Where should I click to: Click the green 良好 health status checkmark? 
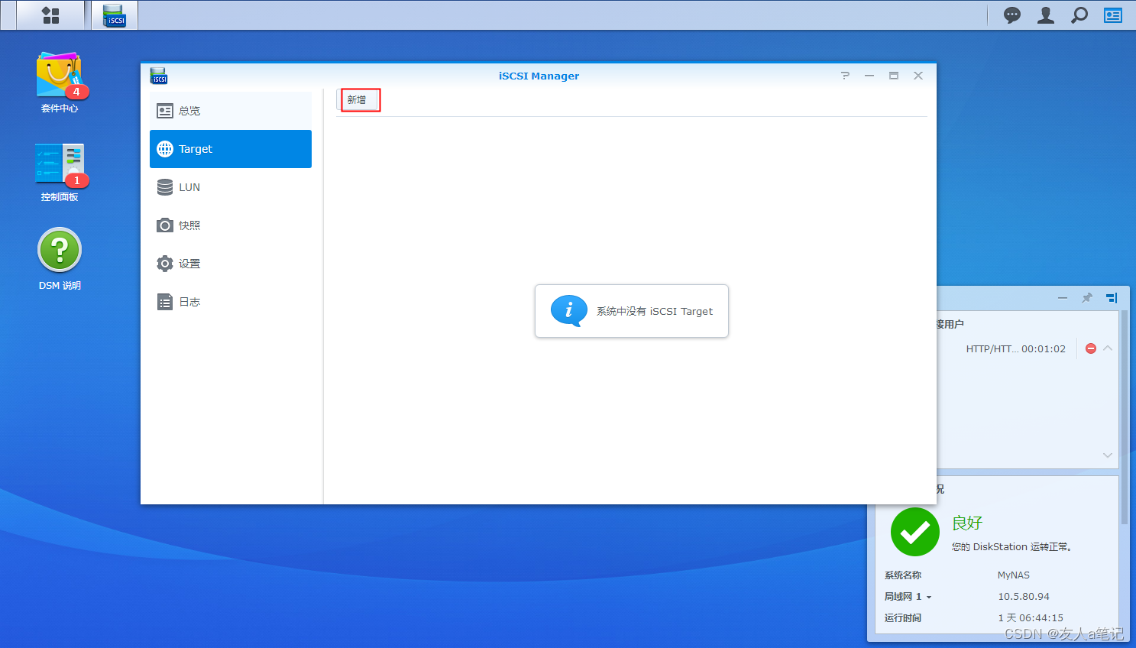915,532
